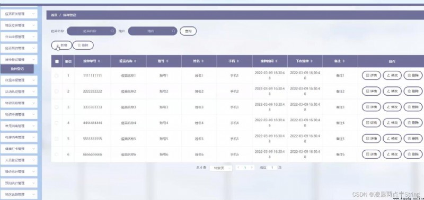Expand the 人员登记管理 sidebar menu

click(x=19, y=160)
